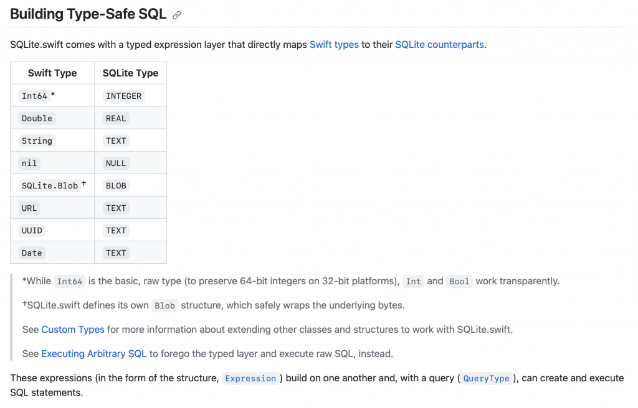638x408 pixels.
Task: Click the SQLite.Blob table cell
Action: click(x=50, y=186)
